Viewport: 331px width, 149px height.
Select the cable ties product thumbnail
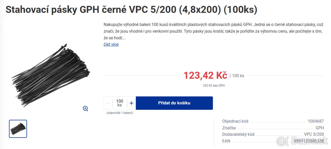pyautogui.click(x=18, y=129)
